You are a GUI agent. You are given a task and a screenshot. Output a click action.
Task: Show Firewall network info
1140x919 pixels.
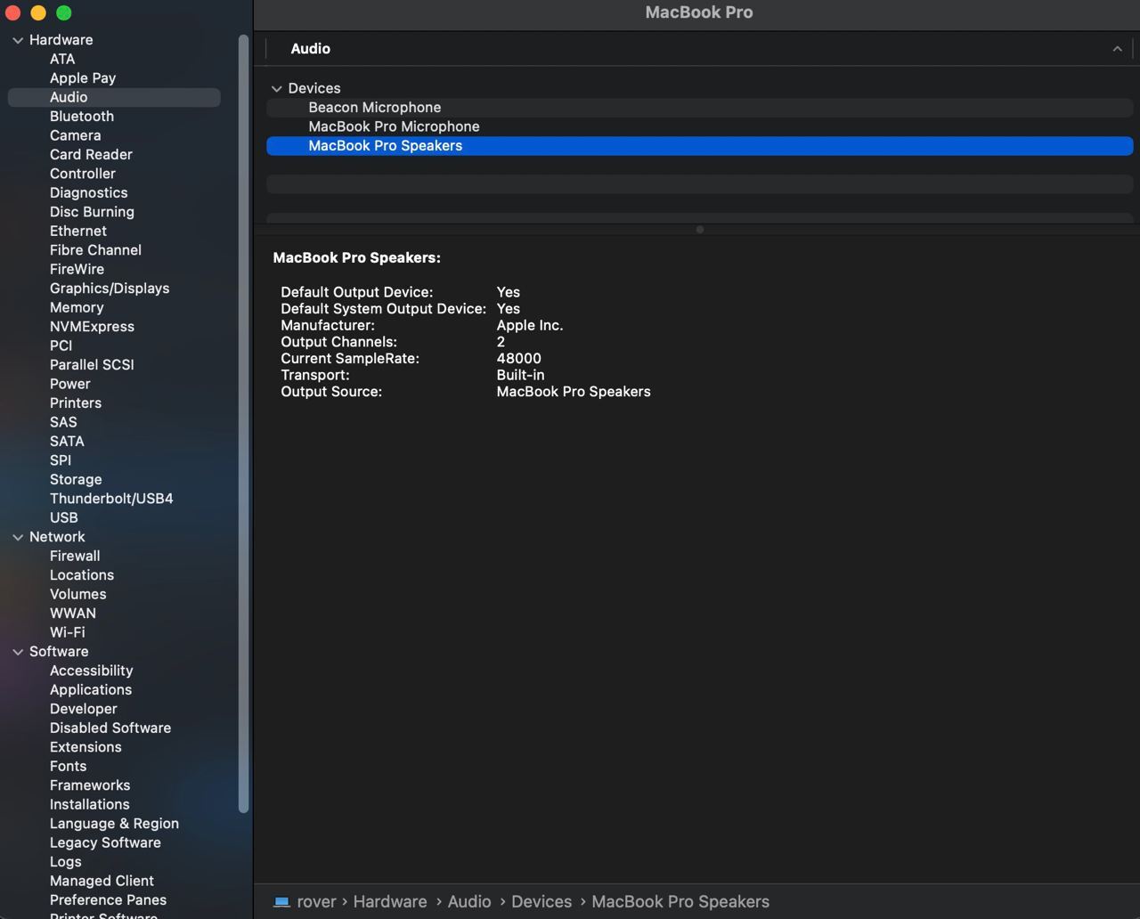(x=75, y=557)
